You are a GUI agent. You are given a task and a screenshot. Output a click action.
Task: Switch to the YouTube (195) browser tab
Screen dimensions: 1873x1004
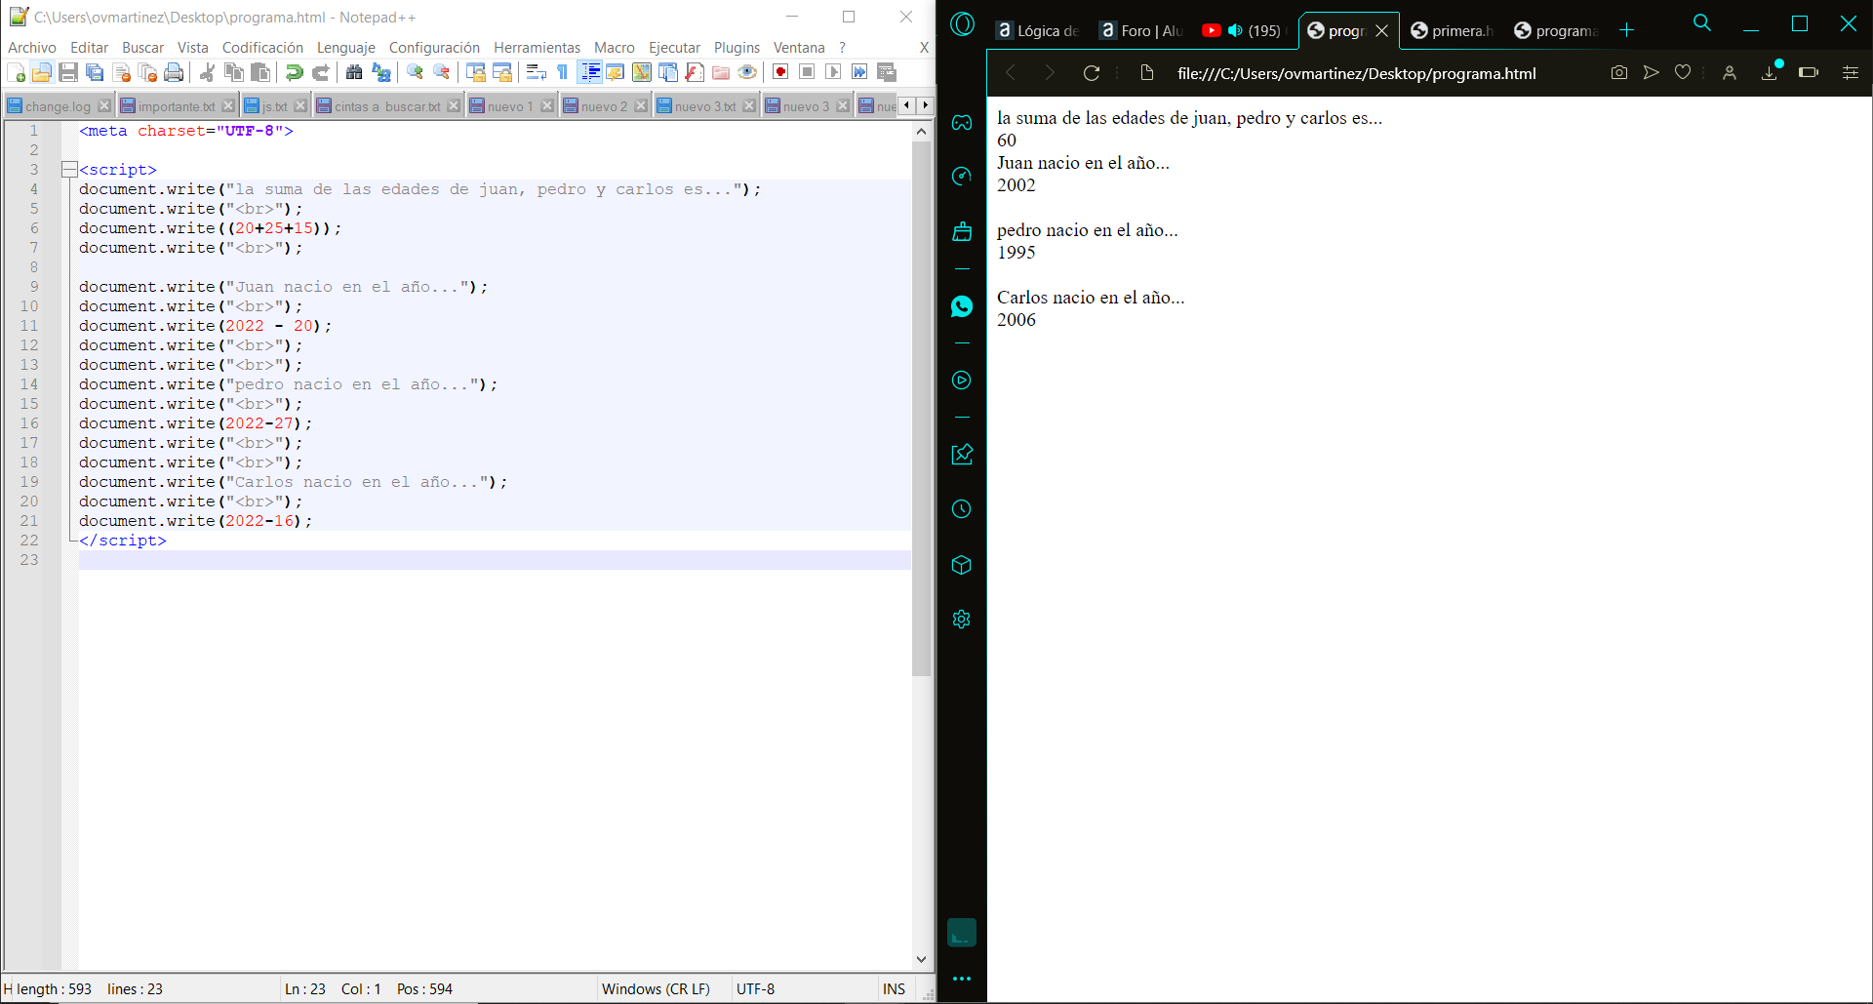[x=1242, y=30]
